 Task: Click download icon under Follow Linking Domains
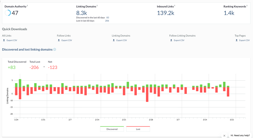171,40
